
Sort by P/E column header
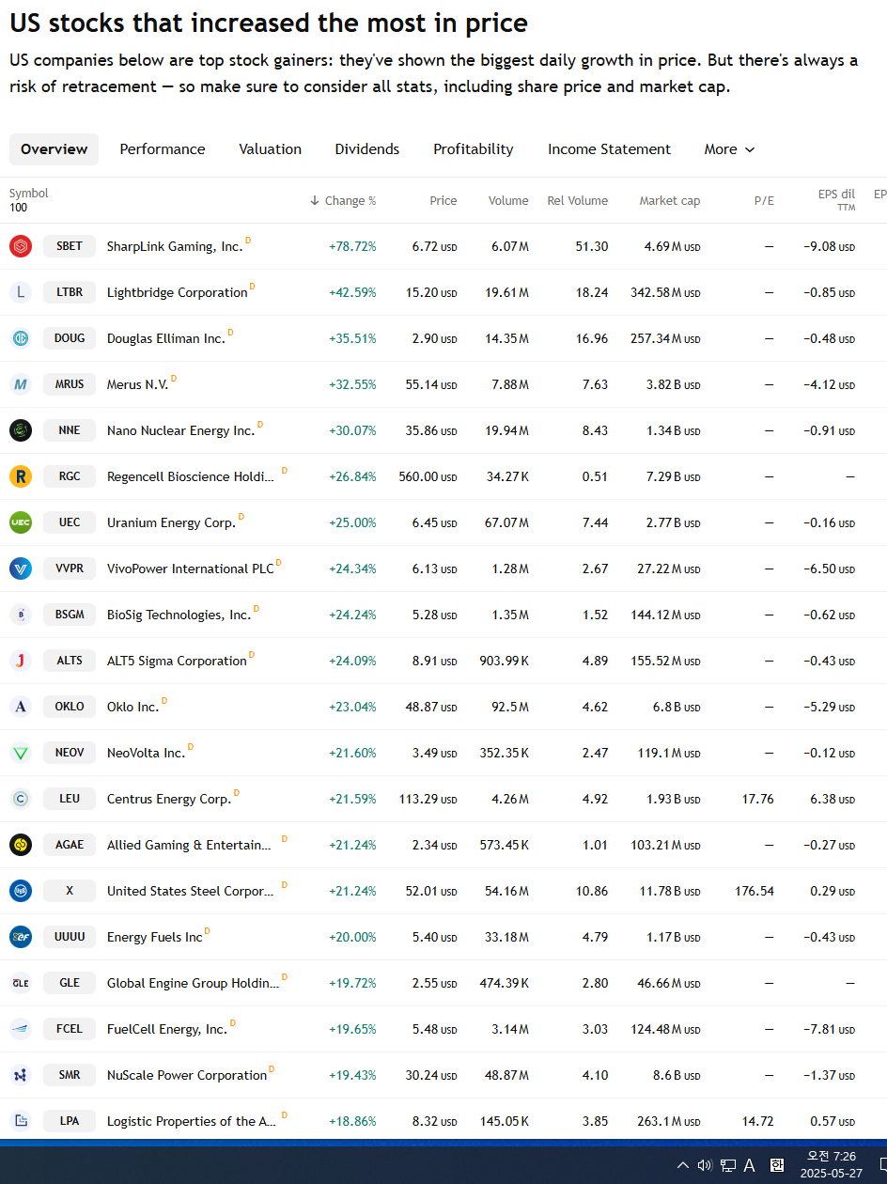pos(764,200)
